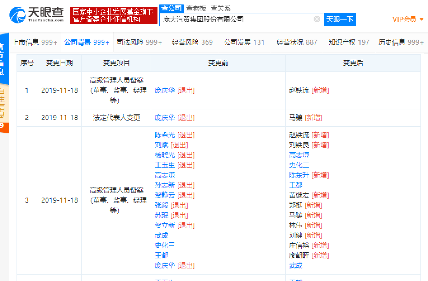Screen dimensions: 428x281
Task: Open 武成 link in the 变更后 column
Action: click(296, 266)
